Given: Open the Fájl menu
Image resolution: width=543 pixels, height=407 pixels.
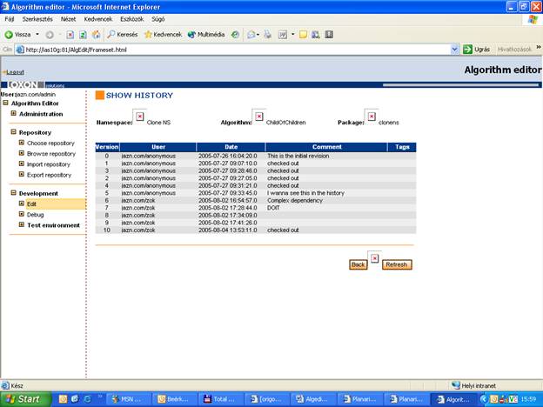Looking at the screenshot, I should pyautogui.click(x=10, y=18).
